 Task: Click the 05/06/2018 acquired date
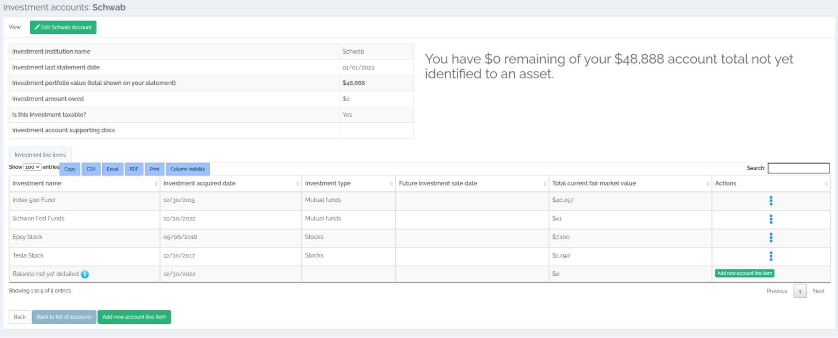180,237
